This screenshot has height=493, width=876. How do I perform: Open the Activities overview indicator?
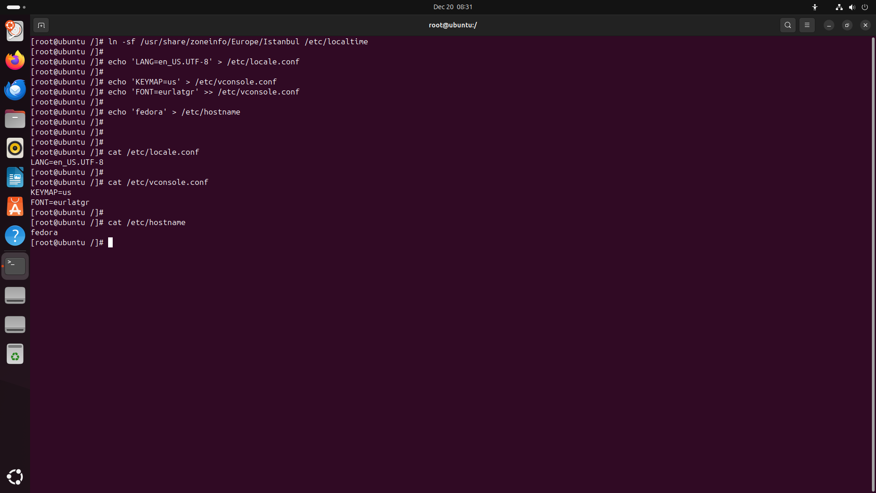pos(16,7)
